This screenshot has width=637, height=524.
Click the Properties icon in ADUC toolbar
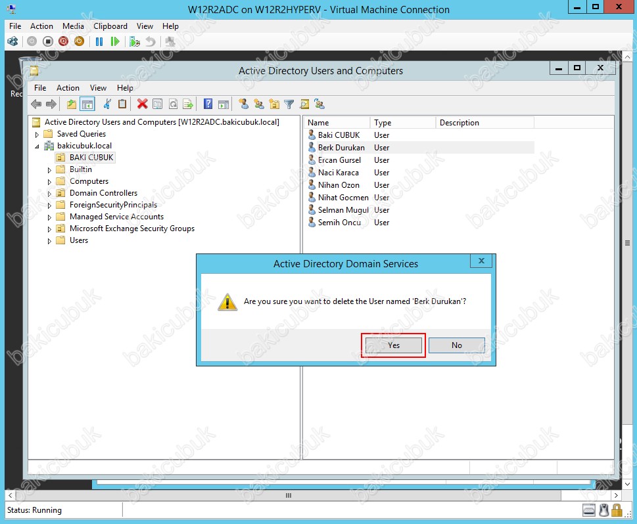click(158, 104)
